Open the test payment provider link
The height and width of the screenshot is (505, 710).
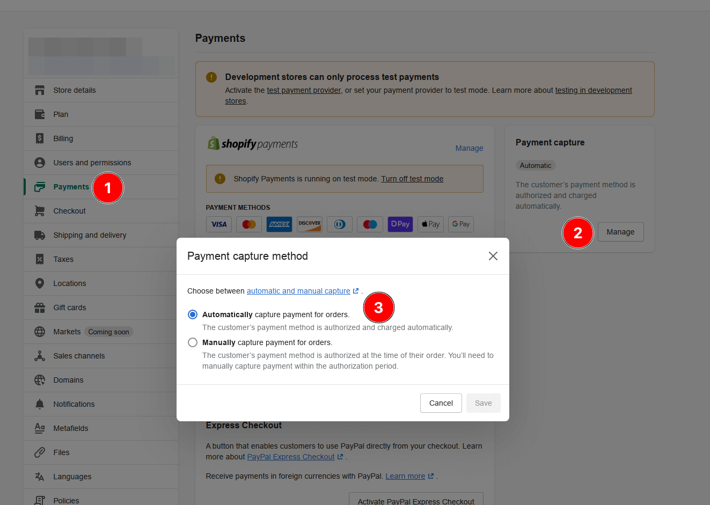click(304, 90)
